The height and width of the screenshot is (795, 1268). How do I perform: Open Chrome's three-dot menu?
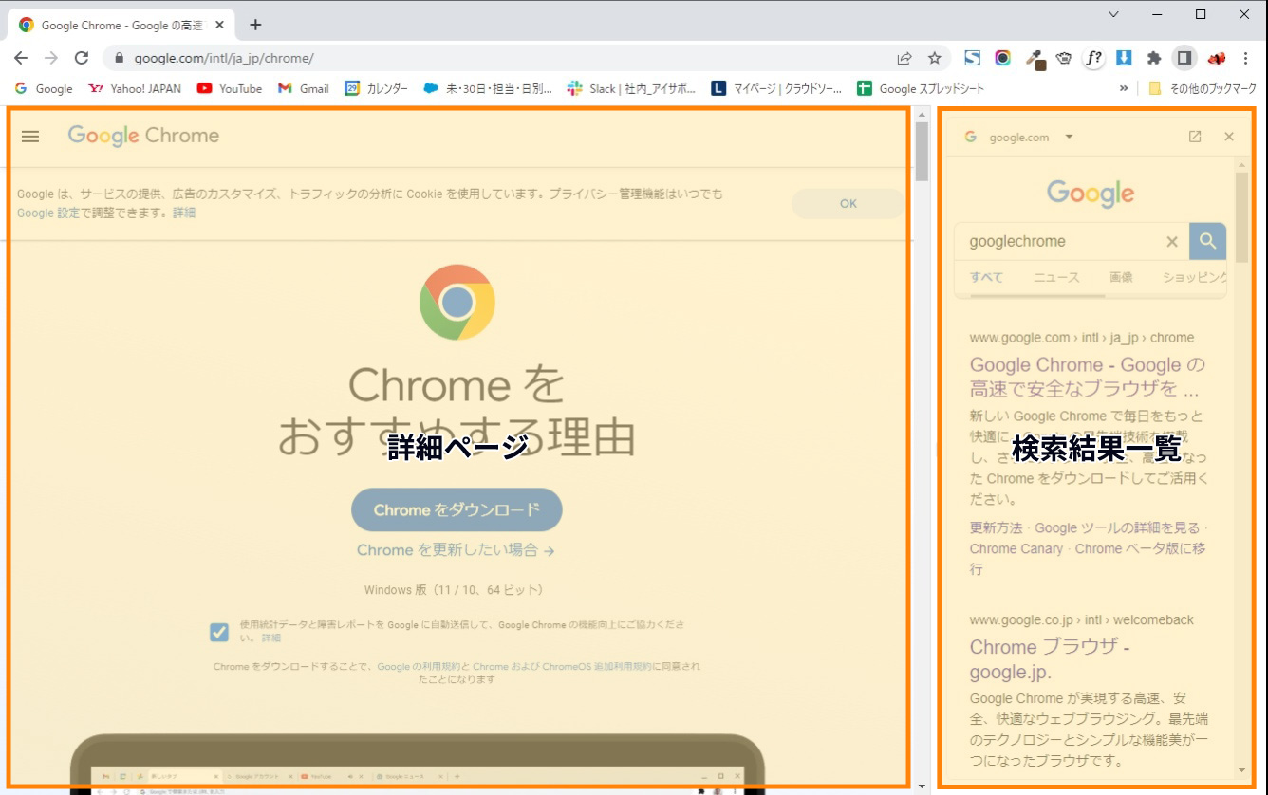pyautogui.click(x=1246, y=58)
